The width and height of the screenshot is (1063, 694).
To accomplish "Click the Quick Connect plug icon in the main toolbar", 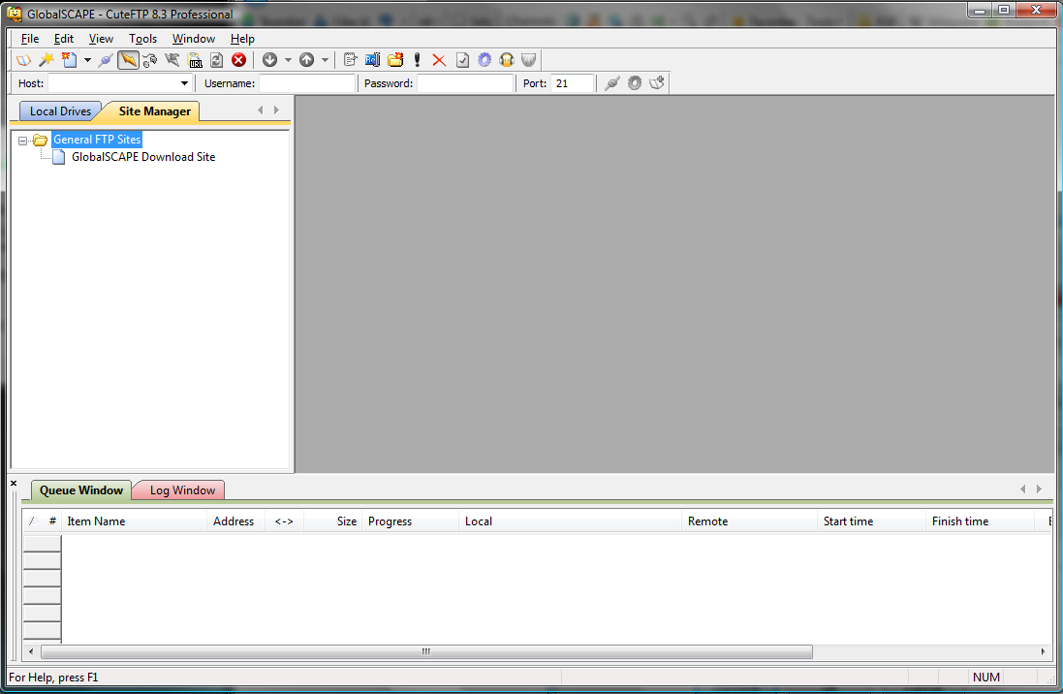I will [x=105, y=60].
